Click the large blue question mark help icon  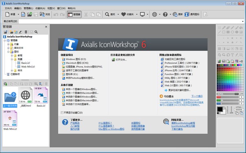65,122
